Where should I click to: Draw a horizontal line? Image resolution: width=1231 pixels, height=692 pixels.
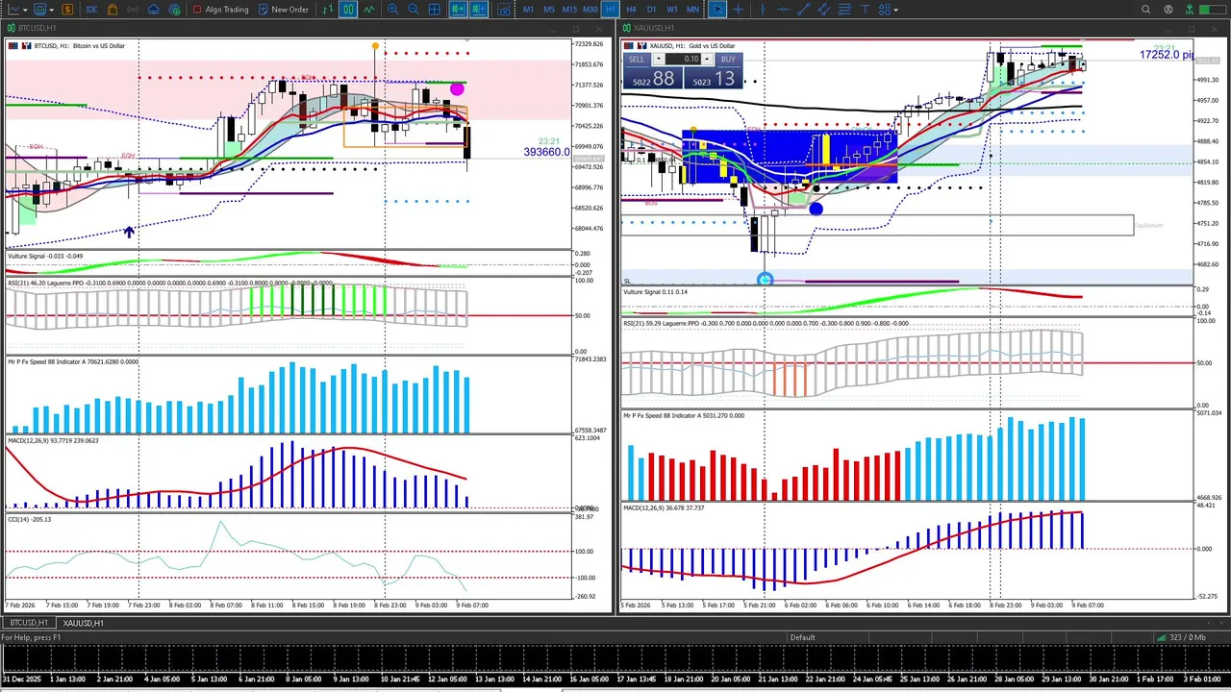coord(783,9)
